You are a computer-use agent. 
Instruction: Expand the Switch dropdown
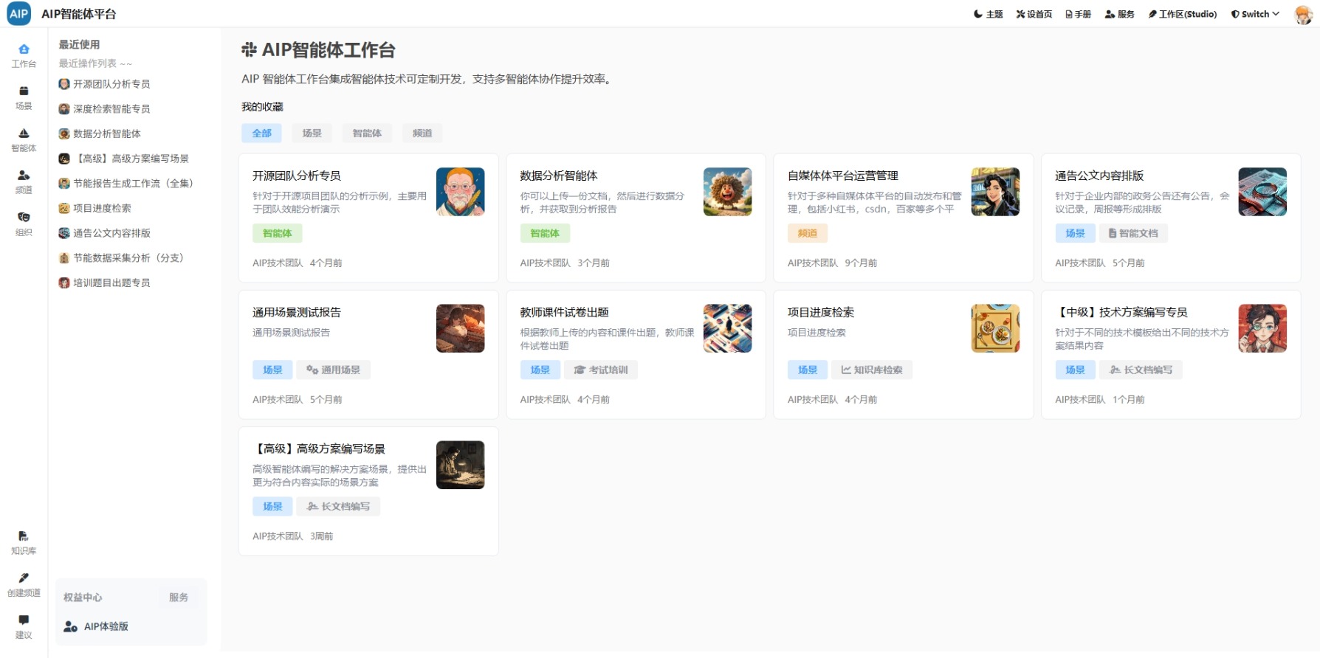coord(1255,14)
